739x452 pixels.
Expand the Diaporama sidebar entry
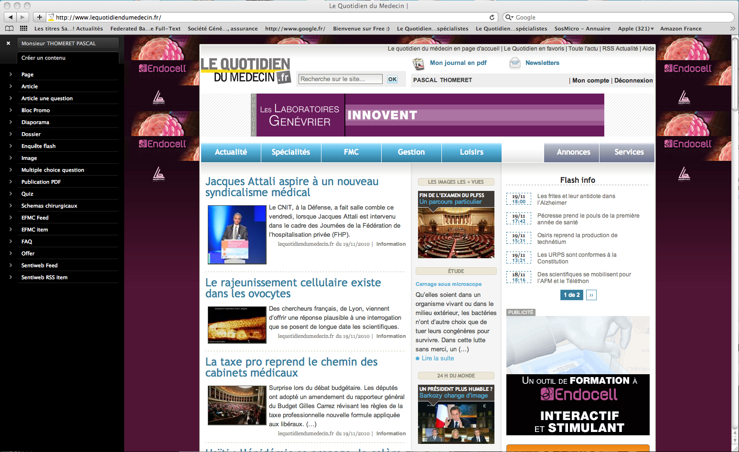point(11,122)
